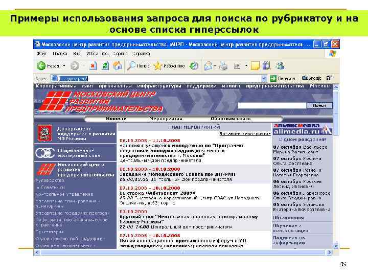Viewport: 368px width, 276px height.
Task: Open Favorites (Избранное) star icon
Action: [158, 66]
